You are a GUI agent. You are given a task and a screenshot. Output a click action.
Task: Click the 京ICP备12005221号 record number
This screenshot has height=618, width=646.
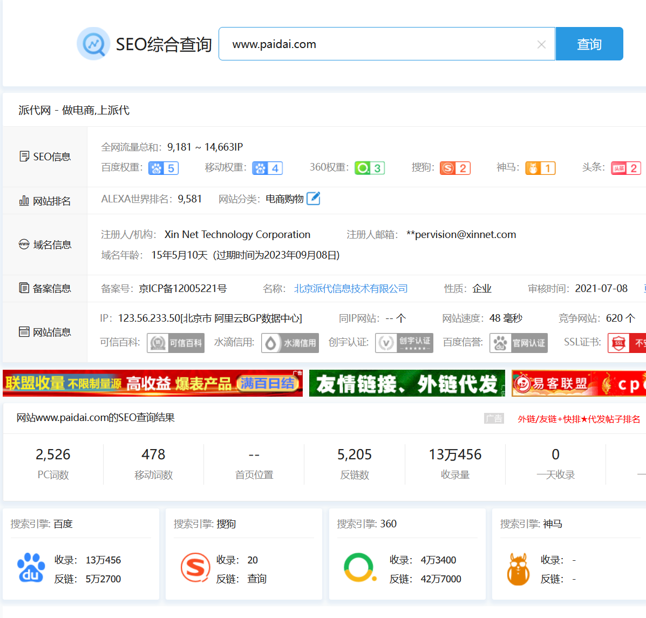[183, 288]
